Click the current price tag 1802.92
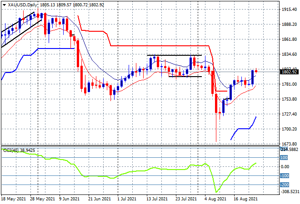The height and width of the screenshot is (204, 300). pyautogui.click(x=289, y=72)
